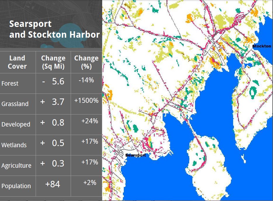
Task: Click the Grassland row label
Action: pyautogui.click(x=15, y=104)
